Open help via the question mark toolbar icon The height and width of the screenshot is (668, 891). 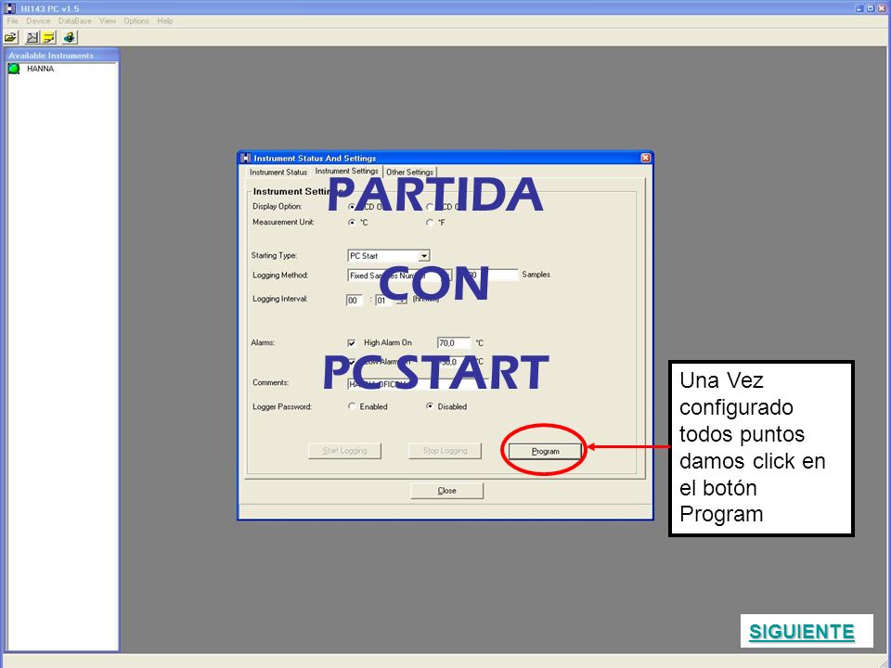pyautogui.click(x=70, y=37)
